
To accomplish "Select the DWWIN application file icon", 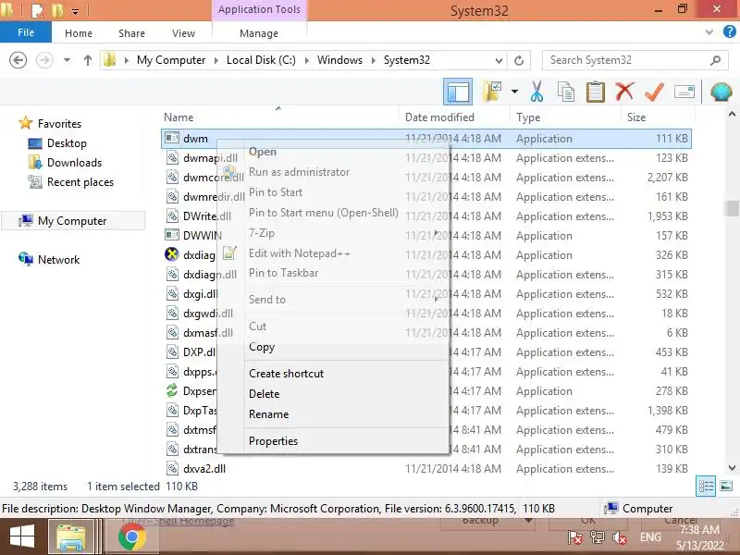I will tap(172, 235).
